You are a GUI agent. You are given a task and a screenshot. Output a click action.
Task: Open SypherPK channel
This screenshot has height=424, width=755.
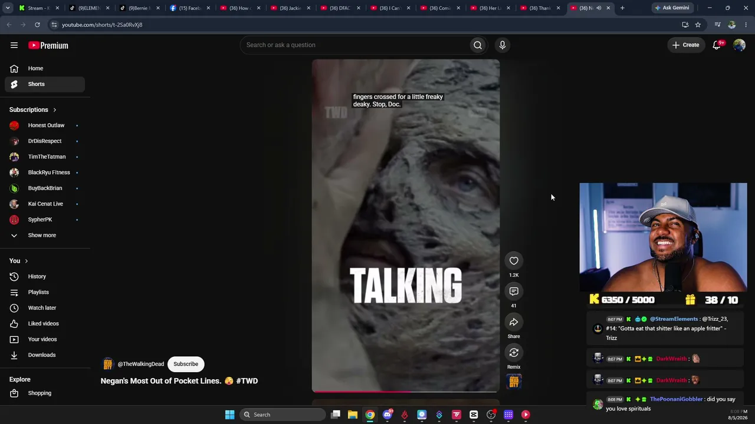[45, 219]
